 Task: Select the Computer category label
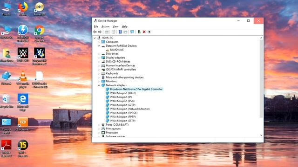(112, 42)
